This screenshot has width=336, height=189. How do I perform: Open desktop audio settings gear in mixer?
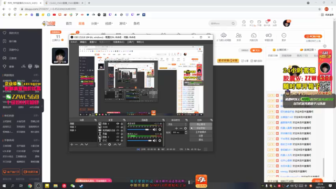(x=160, y=130)
